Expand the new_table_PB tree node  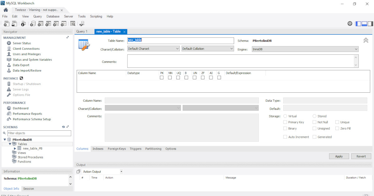[15, 148]
